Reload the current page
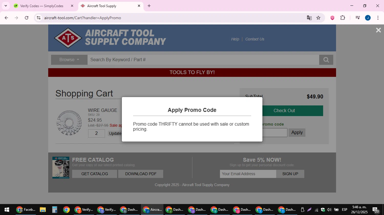 pos(26,18)
